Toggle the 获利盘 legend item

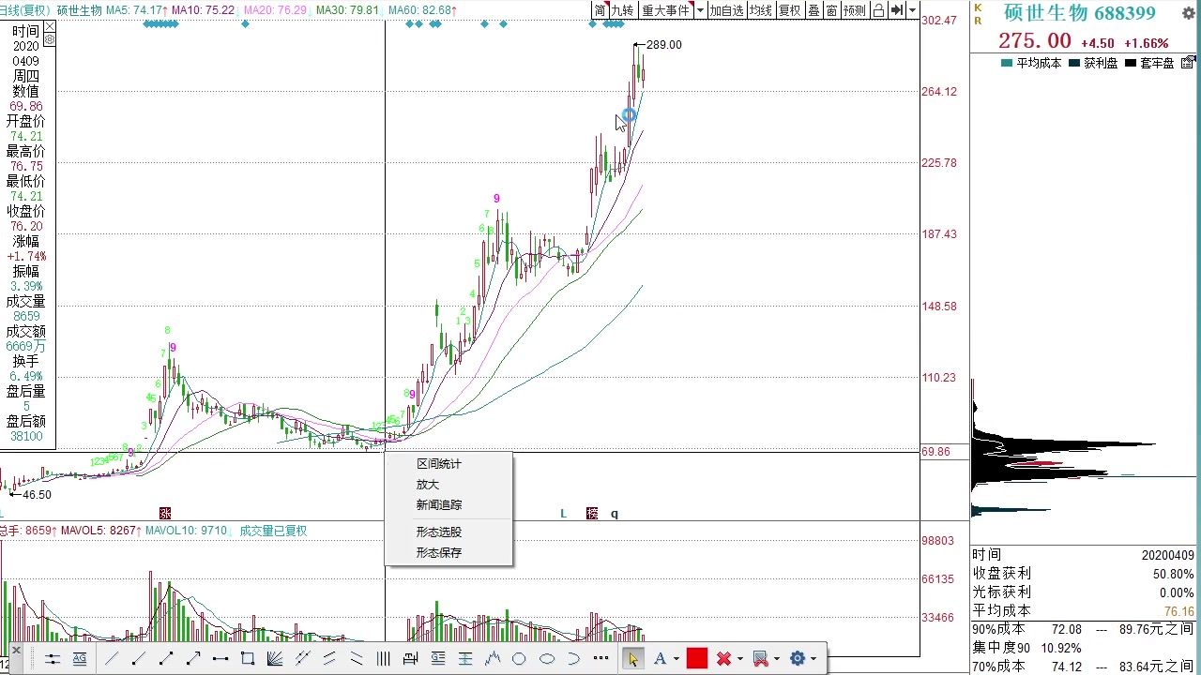(x=1094, y=63)
